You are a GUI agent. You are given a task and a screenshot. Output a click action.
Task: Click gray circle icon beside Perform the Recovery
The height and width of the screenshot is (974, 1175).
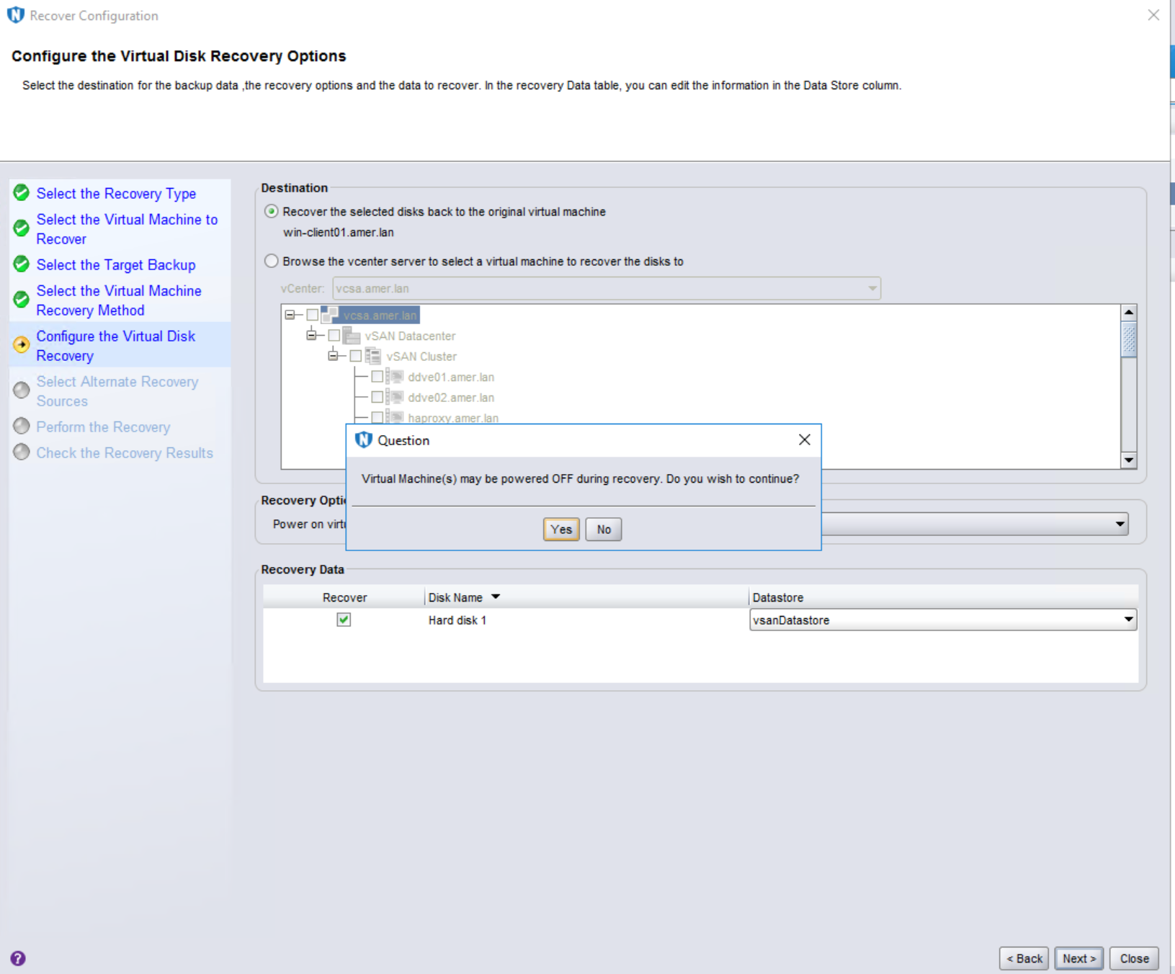[22, 426]
